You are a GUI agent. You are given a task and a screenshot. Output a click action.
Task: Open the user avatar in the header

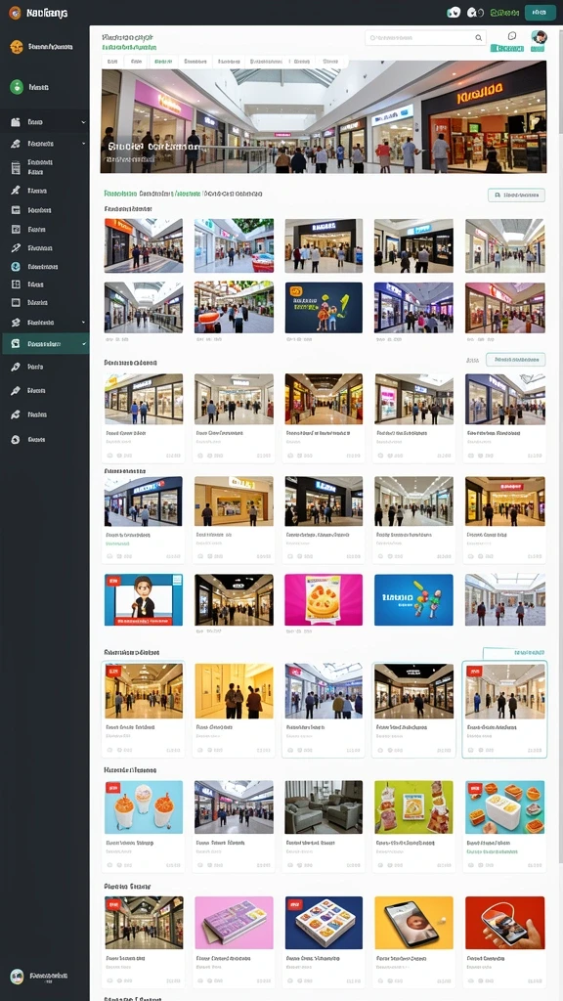click(x=539, y=37)
